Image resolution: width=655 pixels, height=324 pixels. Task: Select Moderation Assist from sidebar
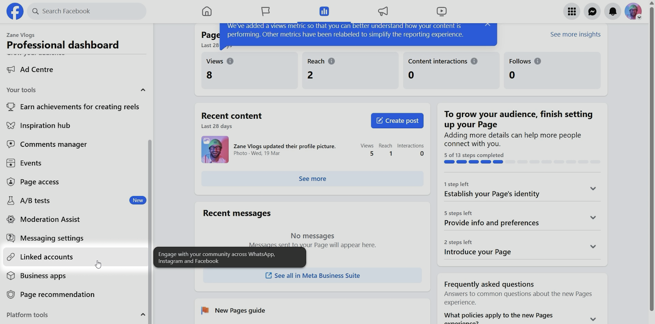(50, 219)
